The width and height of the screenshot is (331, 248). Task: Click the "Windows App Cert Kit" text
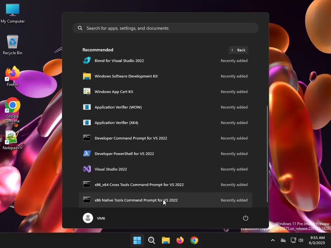pos(114,92)
